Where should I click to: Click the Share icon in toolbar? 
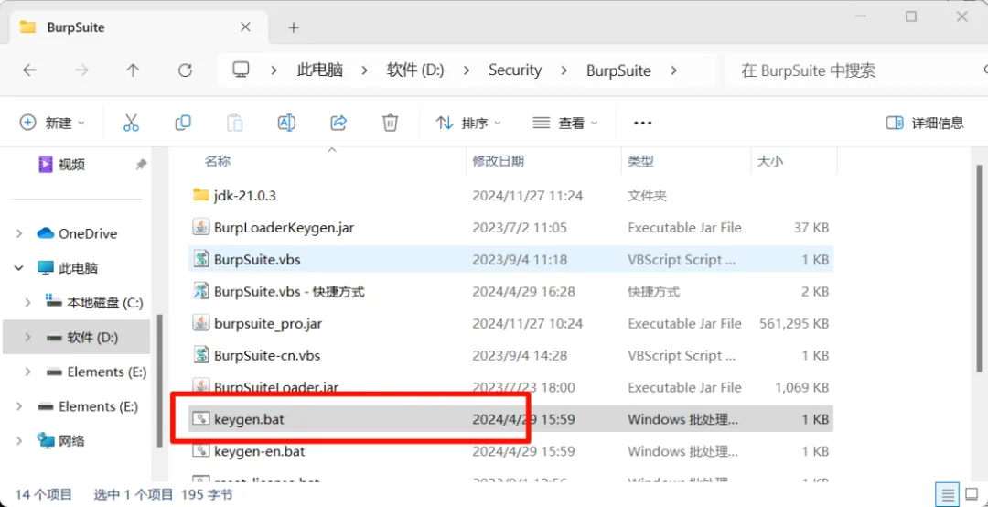tap(339, 123)
